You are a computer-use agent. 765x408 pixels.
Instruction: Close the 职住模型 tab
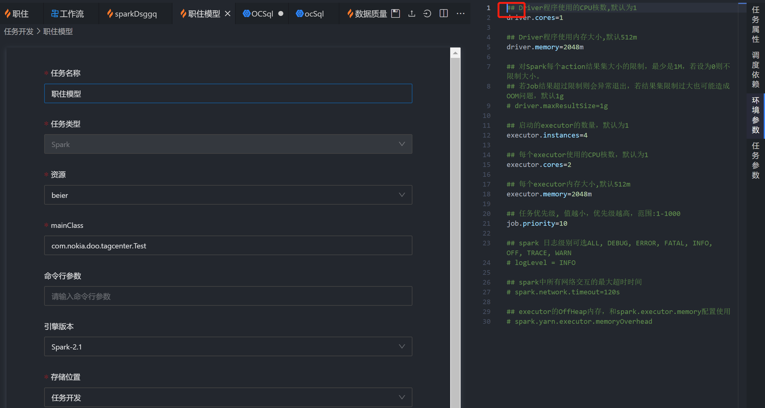[x=227, y=13]
